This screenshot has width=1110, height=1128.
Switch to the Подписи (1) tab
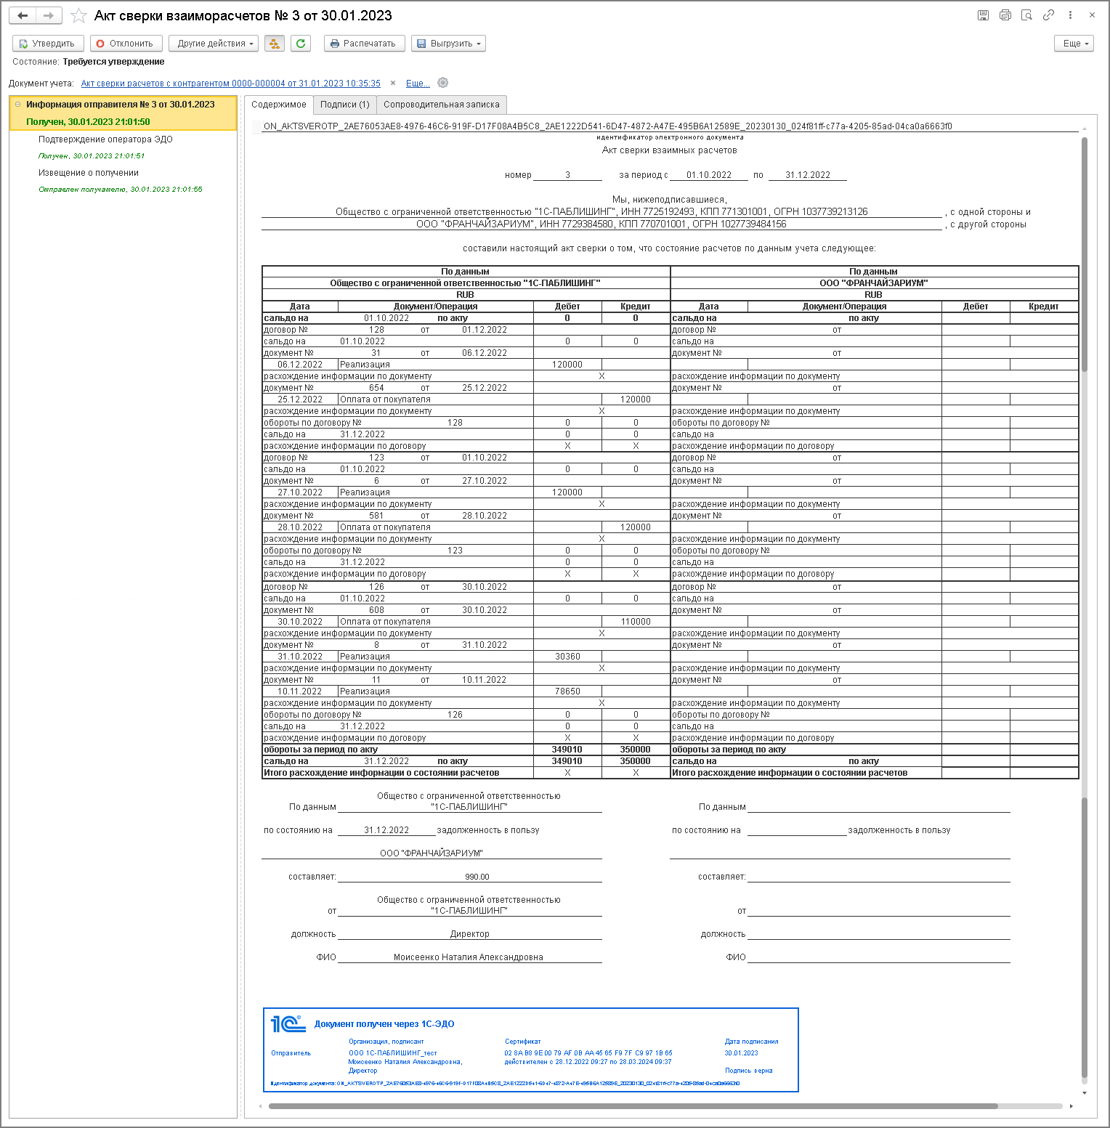point(345,105)
